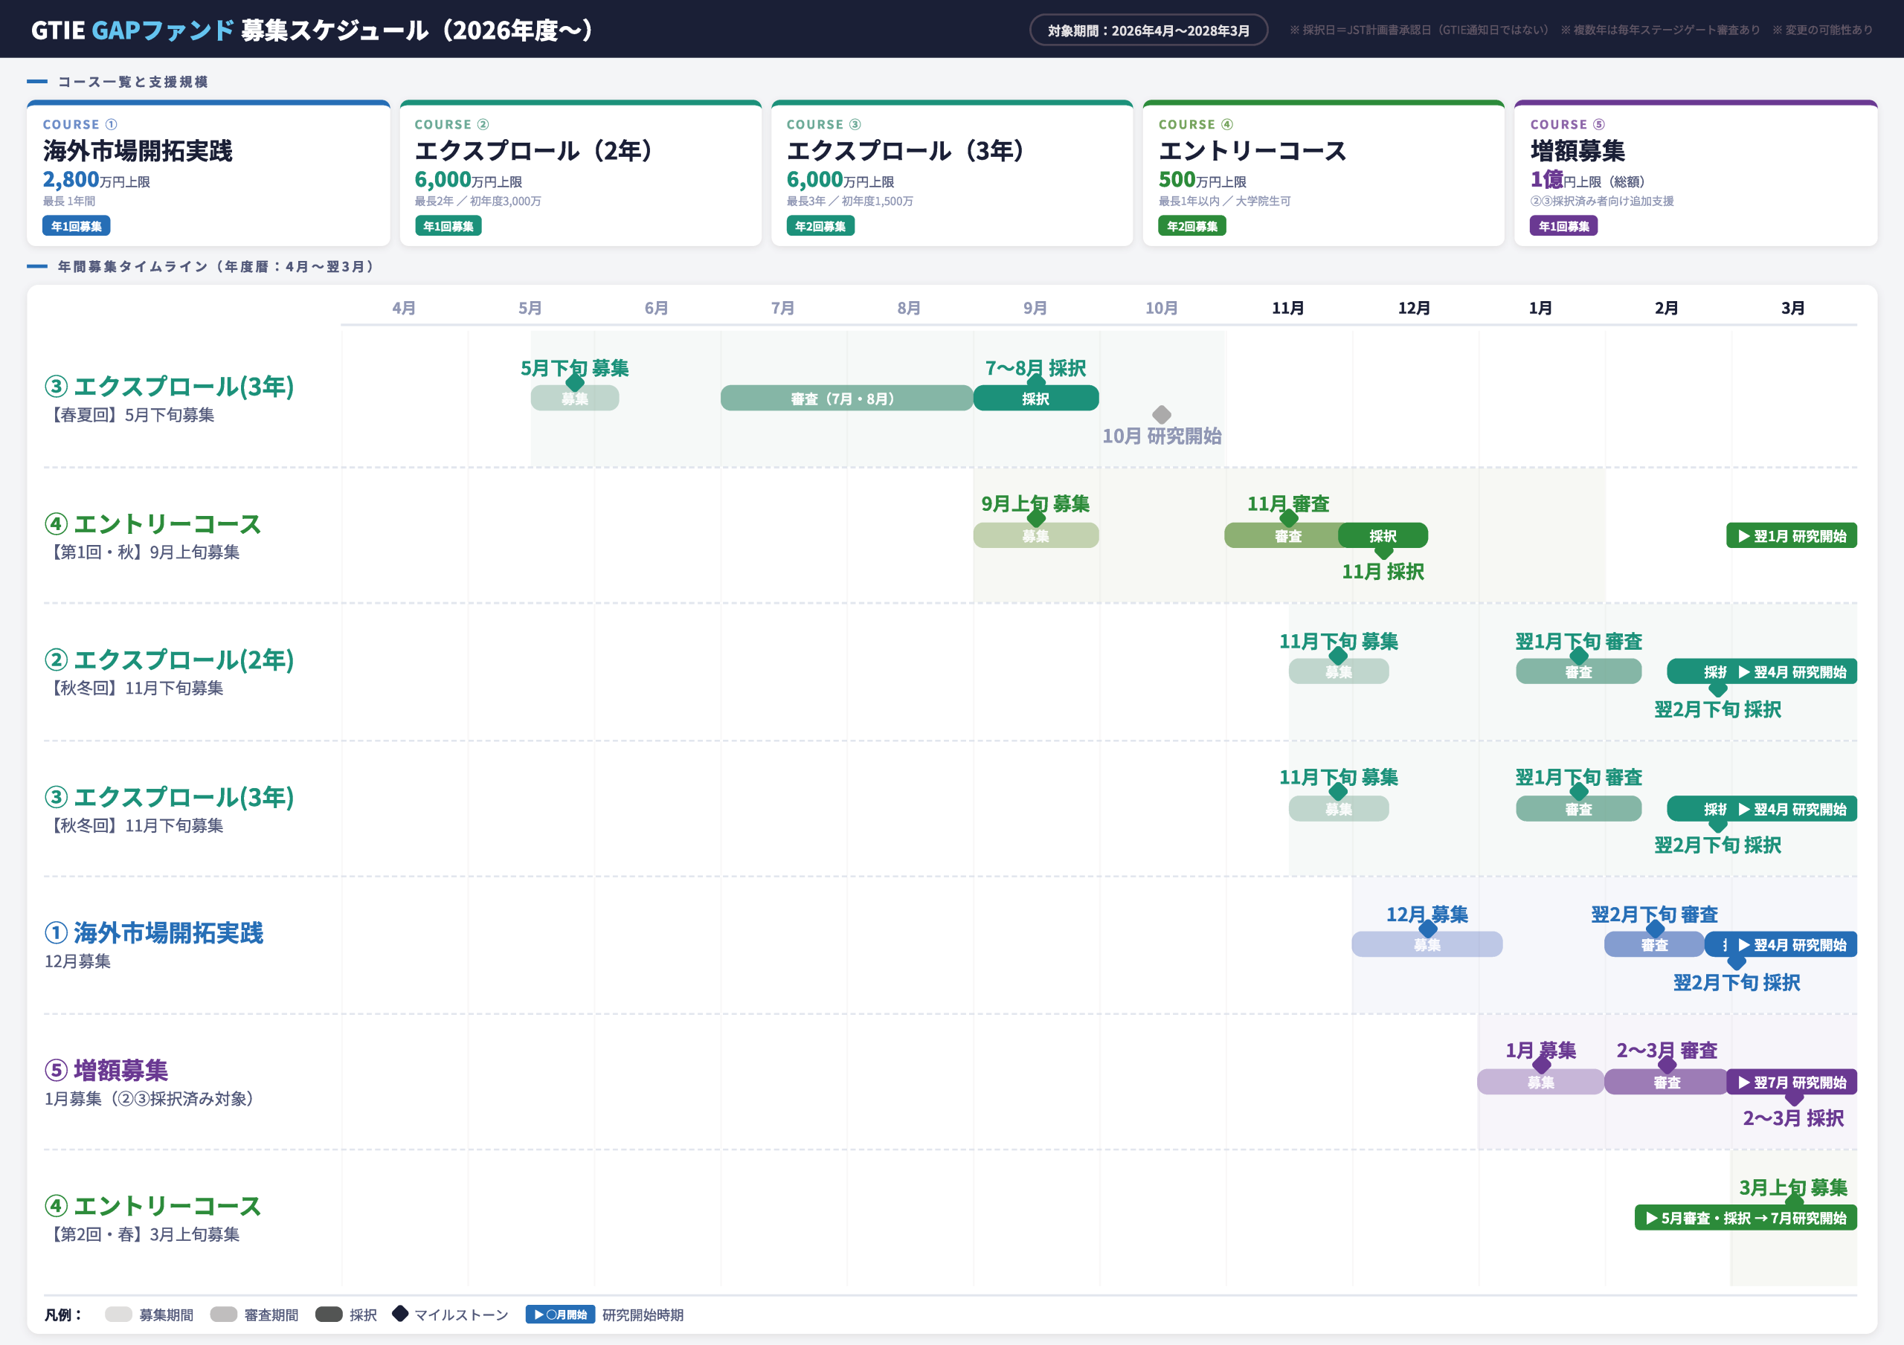Select the 11月 month column header
1904x1345 pixels.
point(1288,308)
